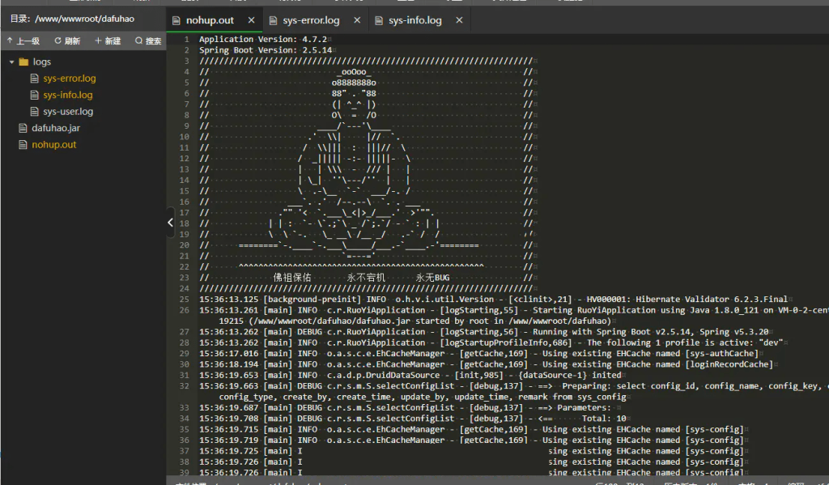
Task: Open the 搜索 file search
Action: pos(148,40)
